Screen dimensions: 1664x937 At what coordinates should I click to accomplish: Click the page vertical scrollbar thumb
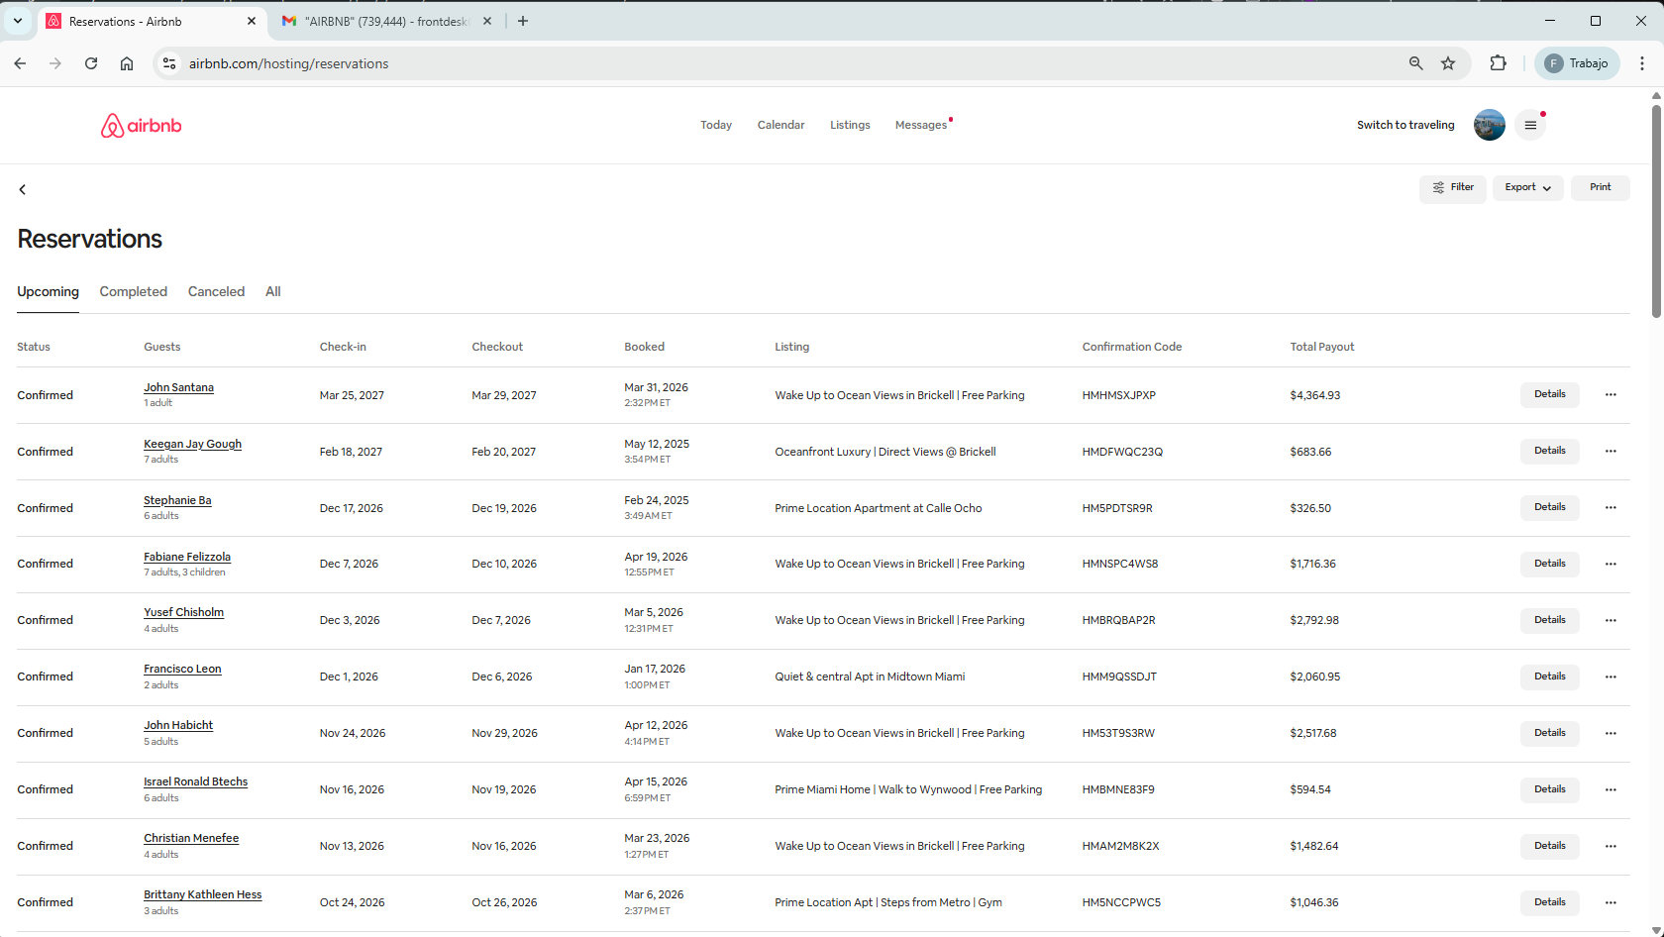pyautogui.click(x=1656, y=210)
